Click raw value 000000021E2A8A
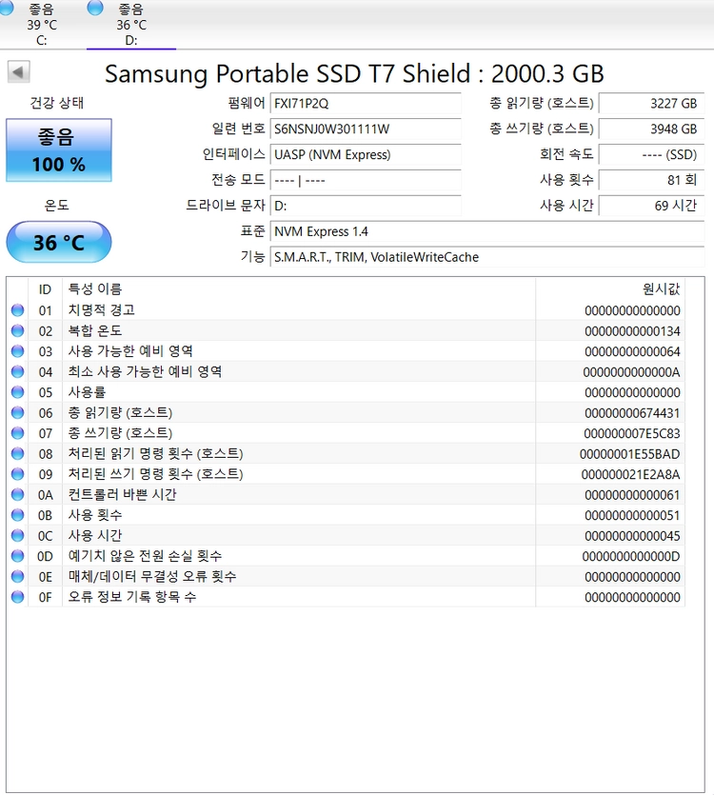The width and height of the screenshot is (714, 795). [x=631, y=474]
